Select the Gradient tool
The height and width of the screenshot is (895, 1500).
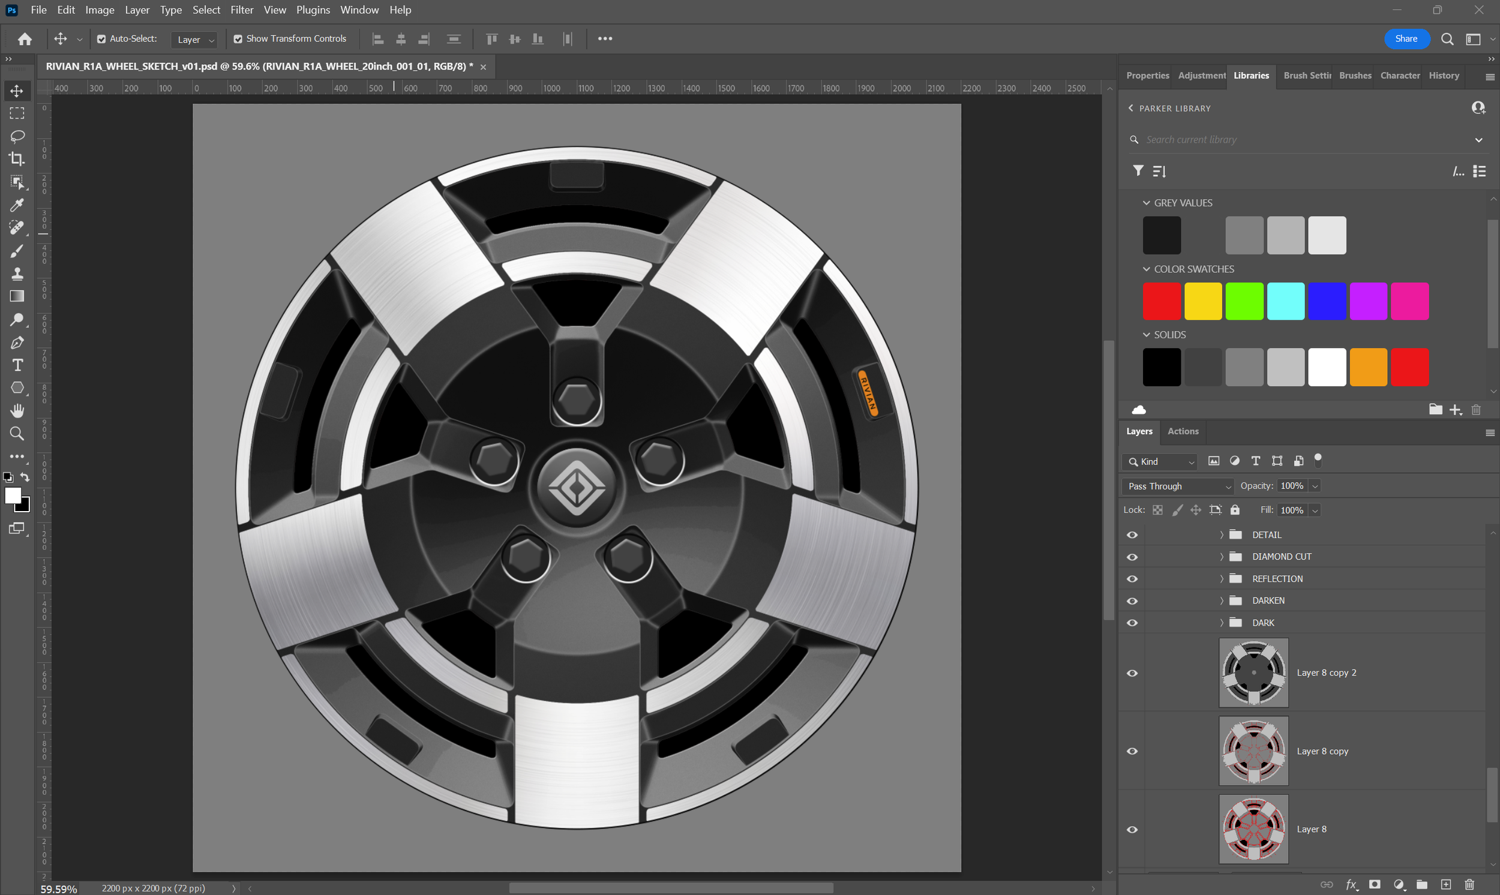click(x=17, y=296)
